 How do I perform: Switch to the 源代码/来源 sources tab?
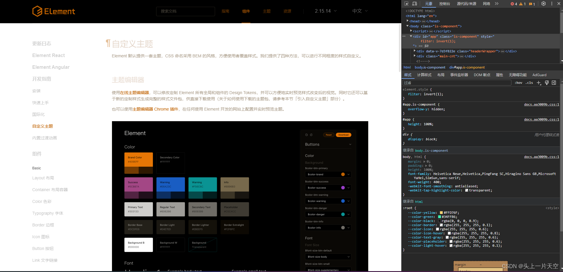[x=466, y=4]
